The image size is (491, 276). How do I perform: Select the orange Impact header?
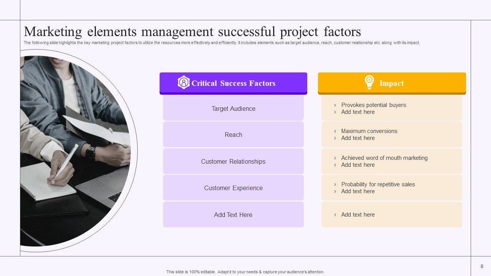(x=392, y=83)
